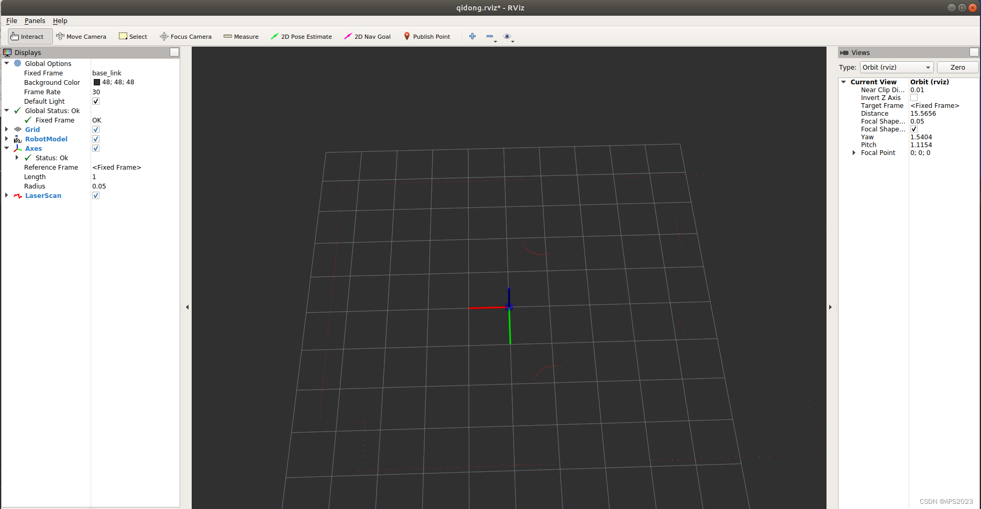Viewport: 981px width, 509px height.
Task: Click the Zero view button
Action: [x=957, y=68]
